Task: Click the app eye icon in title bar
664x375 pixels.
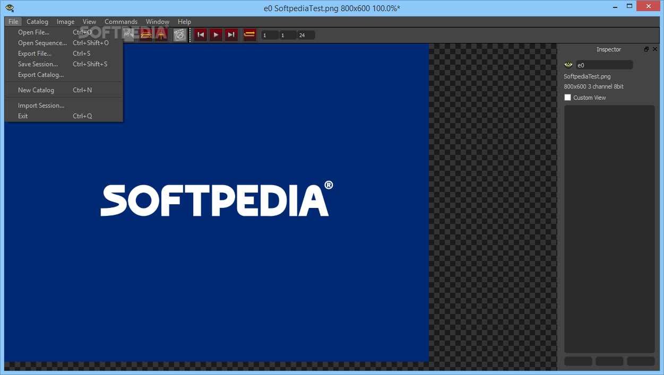Action: pos(10,7)
